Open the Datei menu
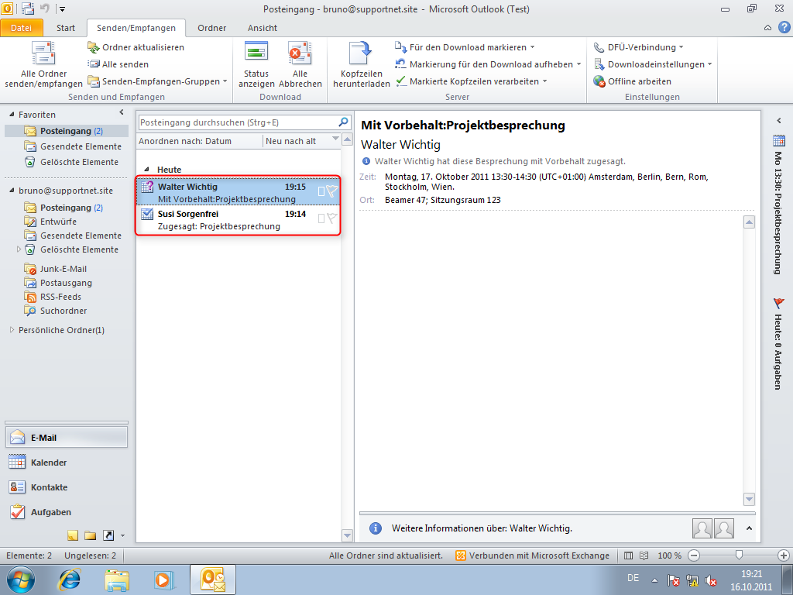Screen dimensions: 793x595 pyautogui.click(x=22, y=27)
